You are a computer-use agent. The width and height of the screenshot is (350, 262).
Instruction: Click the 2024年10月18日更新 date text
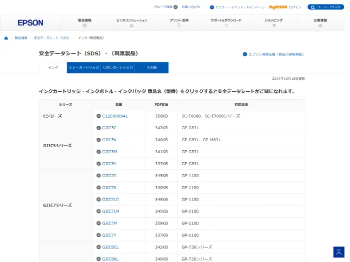(288, 79)
